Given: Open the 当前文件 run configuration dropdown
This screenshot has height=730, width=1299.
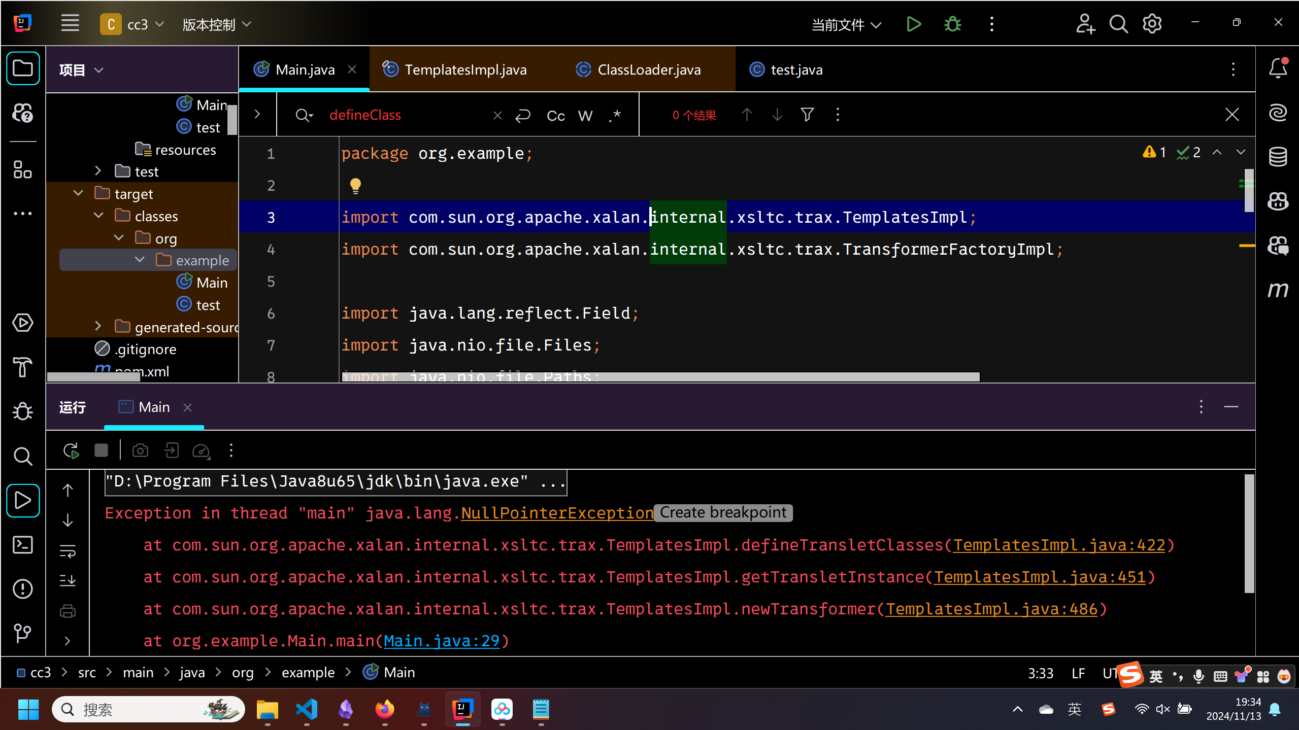Looking at the screenshot, I should pyautogui.click(x=846, y=24).
